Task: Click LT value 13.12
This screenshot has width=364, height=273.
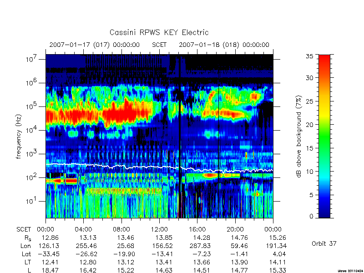Action: click(x=126, y=263)
